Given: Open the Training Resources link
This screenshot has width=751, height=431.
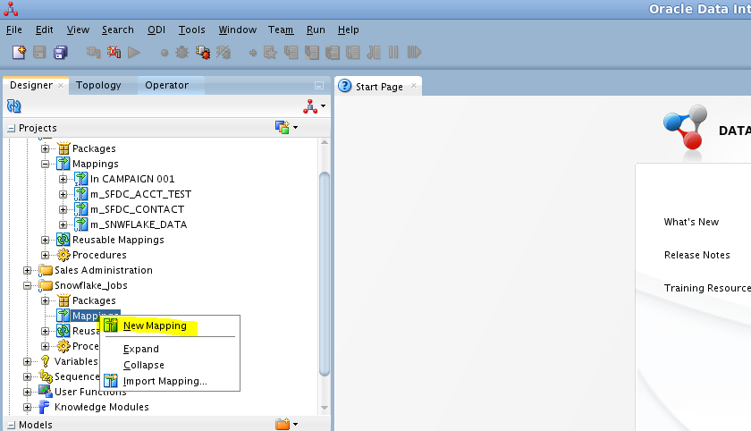Looking at the screenshot, I should [x=707, y=288].
